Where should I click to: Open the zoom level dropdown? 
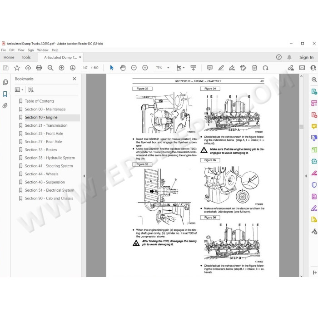click(168, 68)
